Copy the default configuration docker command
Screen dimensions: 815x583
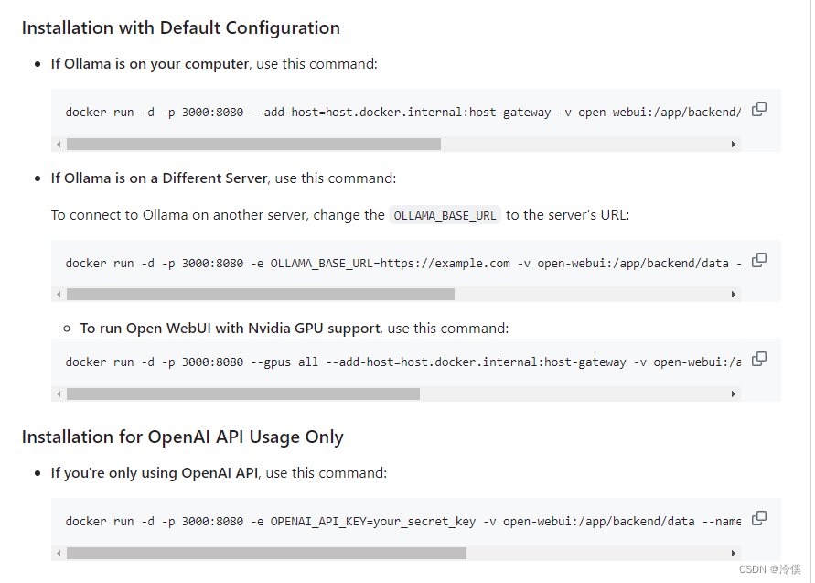click(x=759, y=108)
